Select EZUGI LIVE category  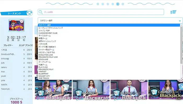pyautogui.click(x=43, y=60)
